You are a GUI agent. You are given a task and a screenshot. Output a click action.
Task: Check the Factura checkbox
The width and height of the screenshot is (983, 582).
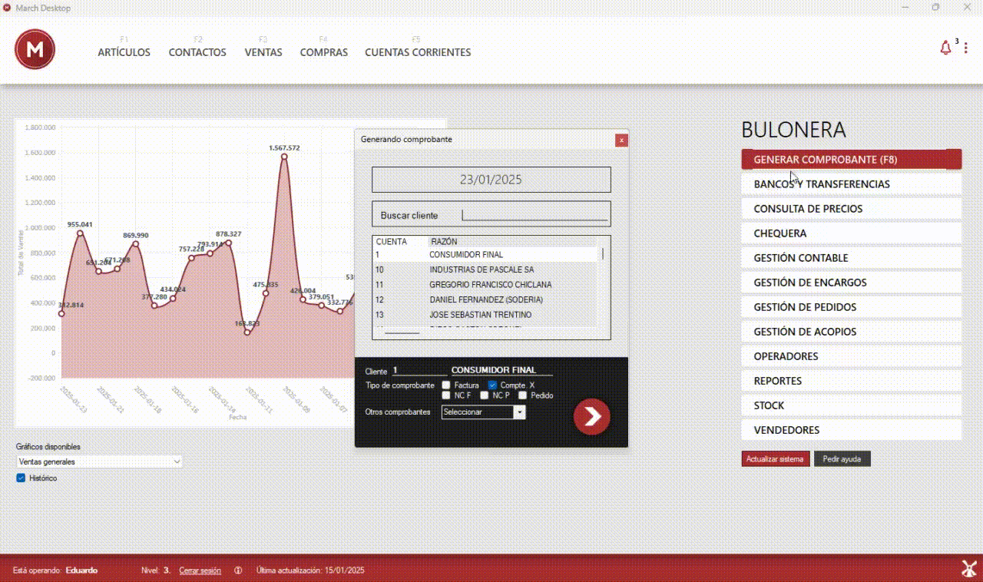[x=446, y=385]
